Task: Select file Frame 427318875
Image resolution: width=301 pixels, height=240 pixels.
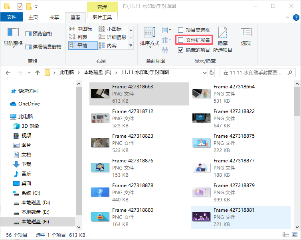Action: [x=241, y=143]
